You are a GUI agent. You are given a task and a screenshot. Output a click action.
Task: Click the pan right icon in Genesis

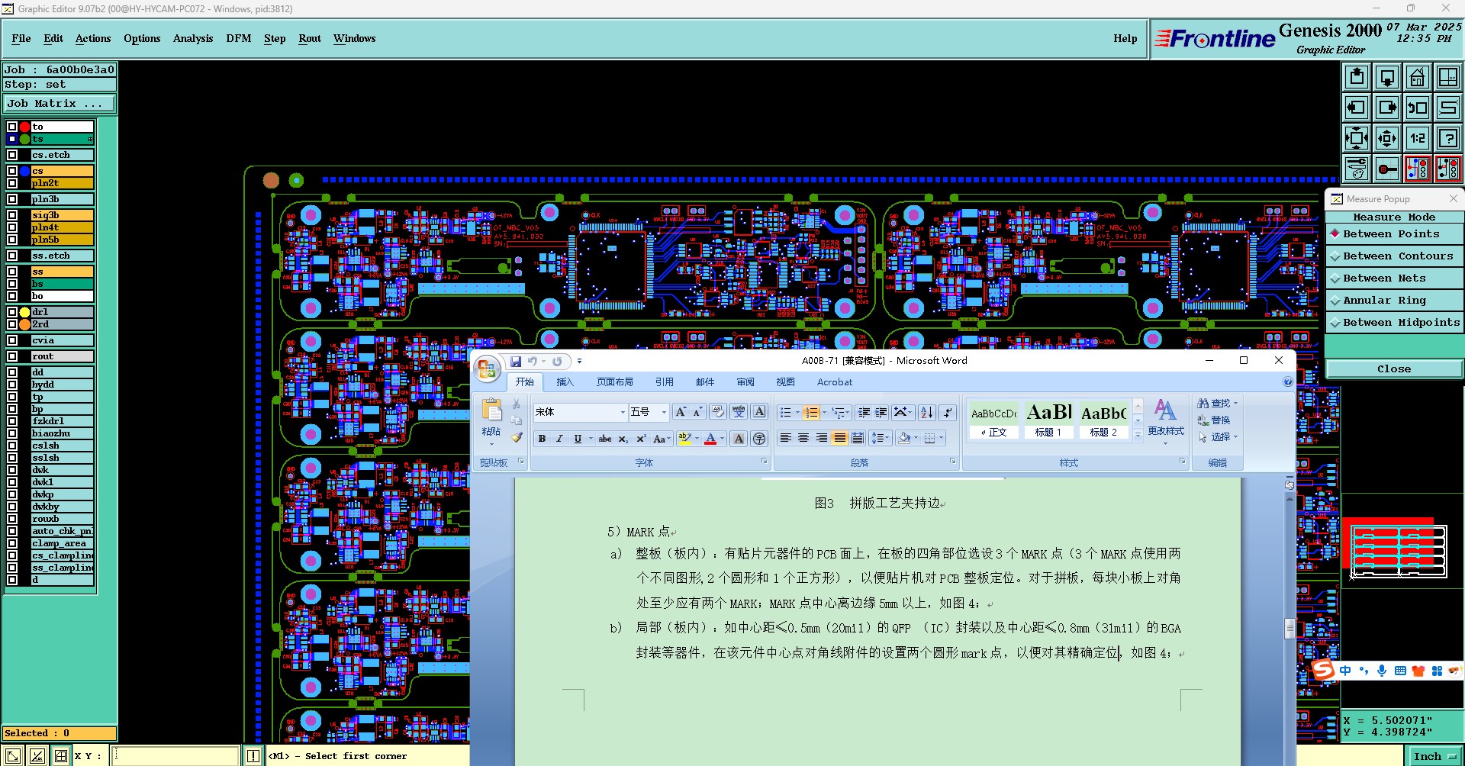(x=1387, y=108)
